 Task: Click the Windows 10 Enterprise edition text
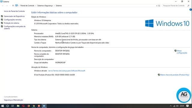coord(43,20)
